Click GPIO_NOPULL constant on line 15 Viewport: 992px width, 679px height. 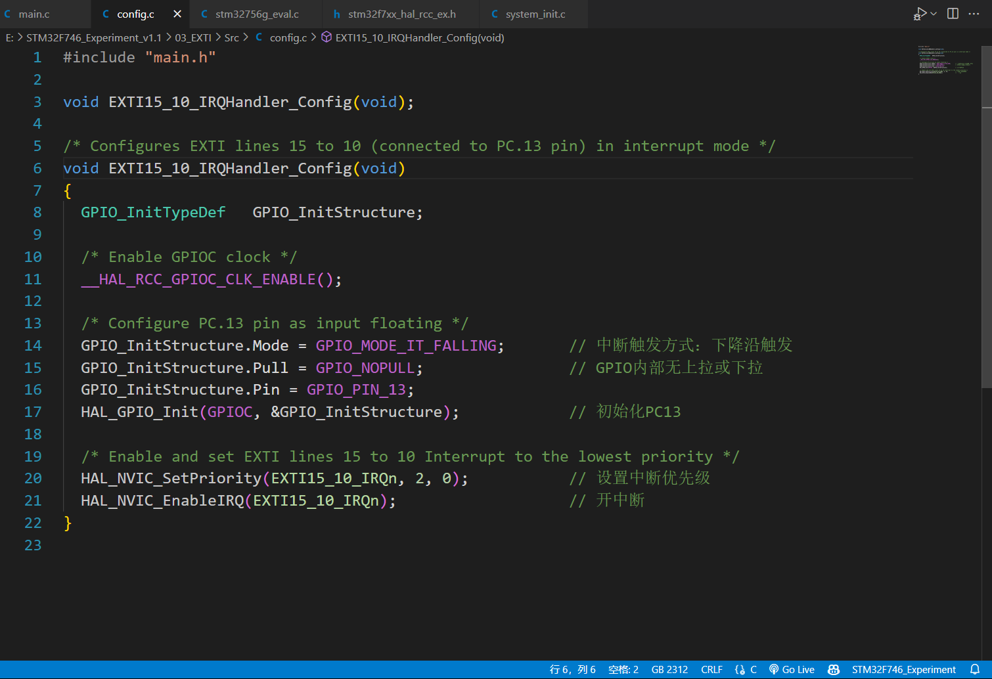click(365, 368)
